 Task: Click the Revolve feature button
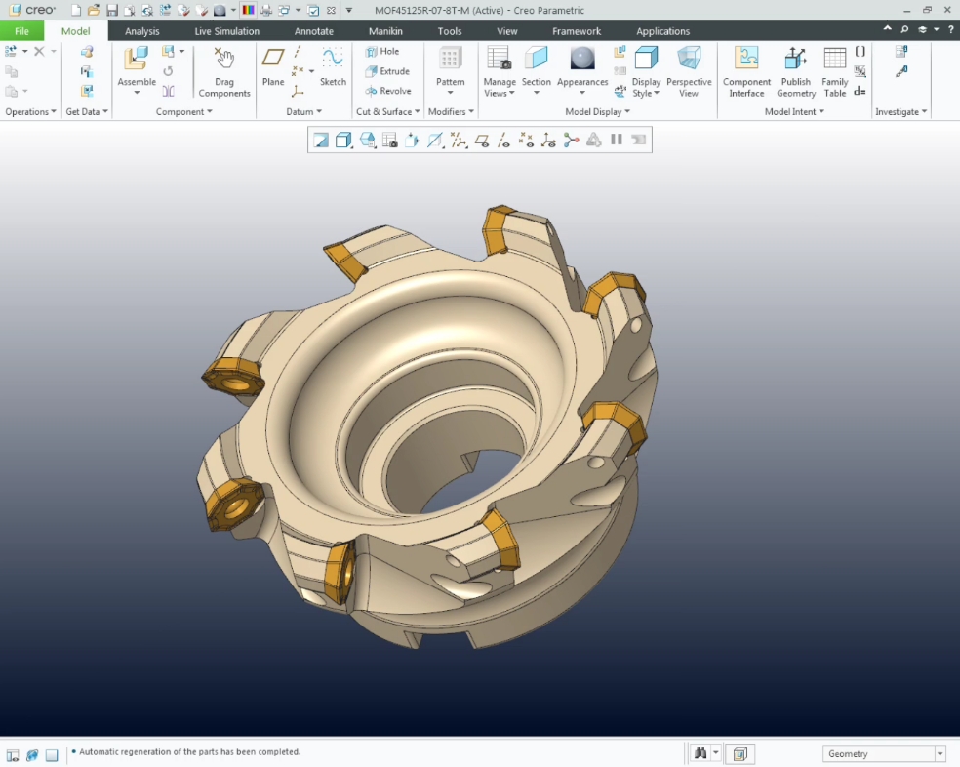(388, 91)
